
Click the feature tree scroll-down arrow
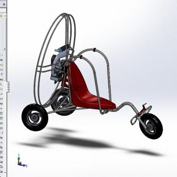(x=5, y=172)
